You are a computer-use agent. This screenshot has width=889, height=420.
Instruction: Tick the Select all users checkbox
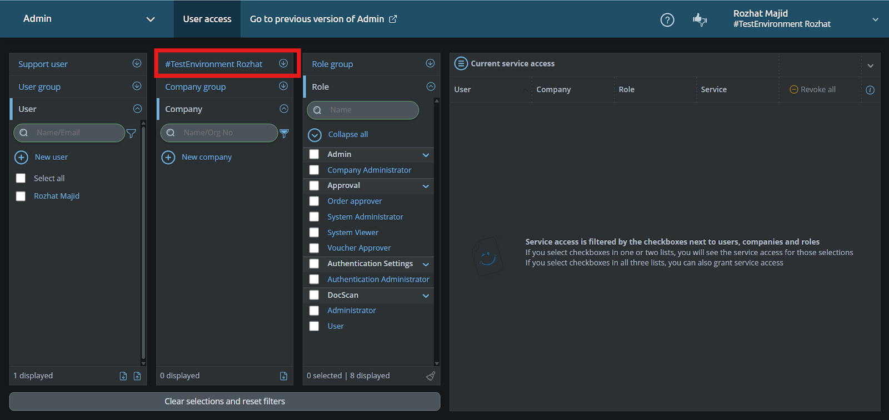click(x=21, y=178)
